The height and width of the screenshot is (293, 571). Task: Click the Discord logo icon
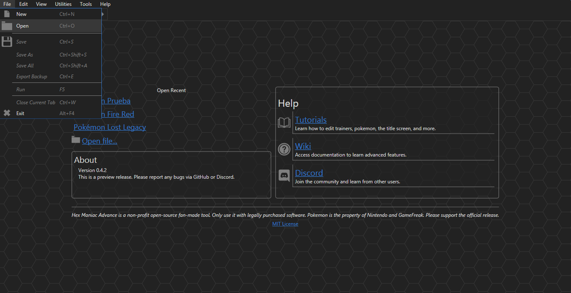(284, 175)
